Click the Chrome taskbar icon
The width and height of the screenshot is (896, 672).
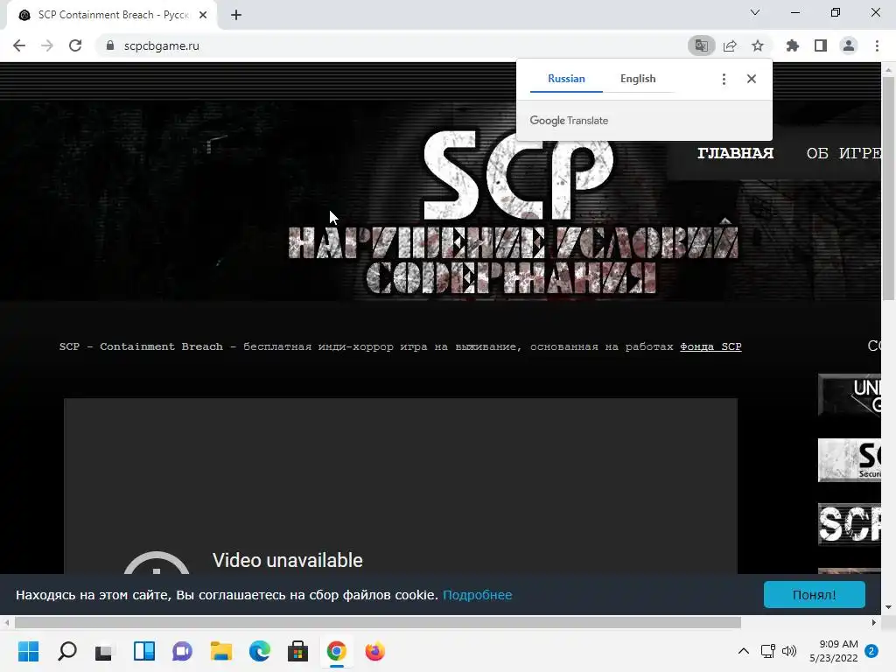pyautogui.click(x=337, y=651)
